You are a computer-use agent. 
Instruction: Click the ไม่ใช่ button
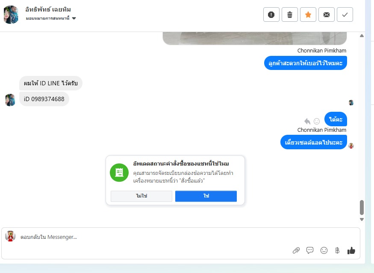(141, 196)
